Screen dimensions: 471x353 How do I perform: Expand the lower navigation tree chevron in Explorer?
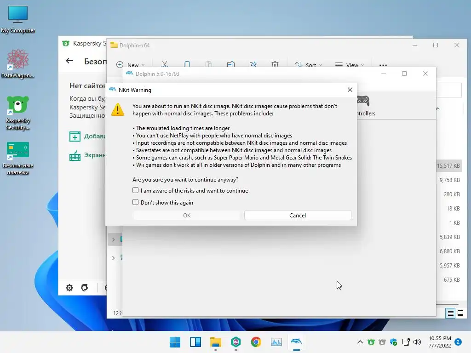pos(113,258)
